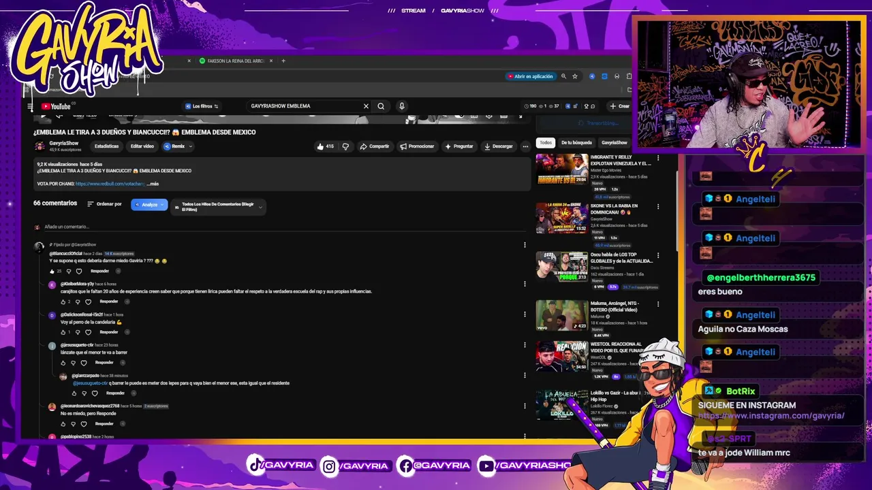Open Maluma BOTERO official video thumbnail
Viewport: 872px width, 490px height.
[562, 316]
